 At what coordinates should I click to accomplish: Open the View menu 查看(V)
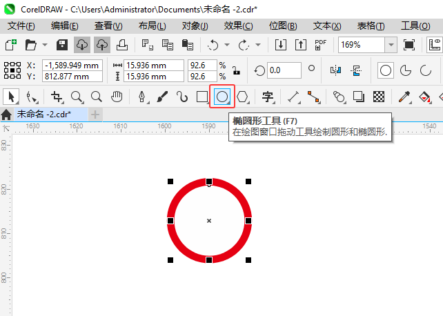(108, 26)
